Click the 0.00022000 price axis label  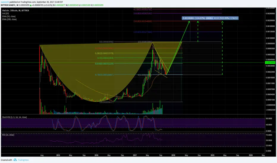coord(270,72)
